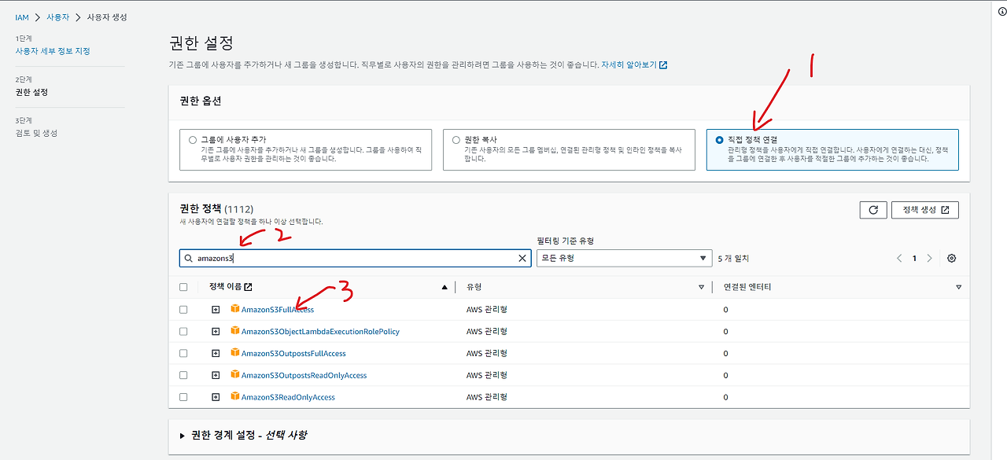Sort the 유형 column with its arrow
Screen dimensions: 1007x460
(x=701, y=287)
